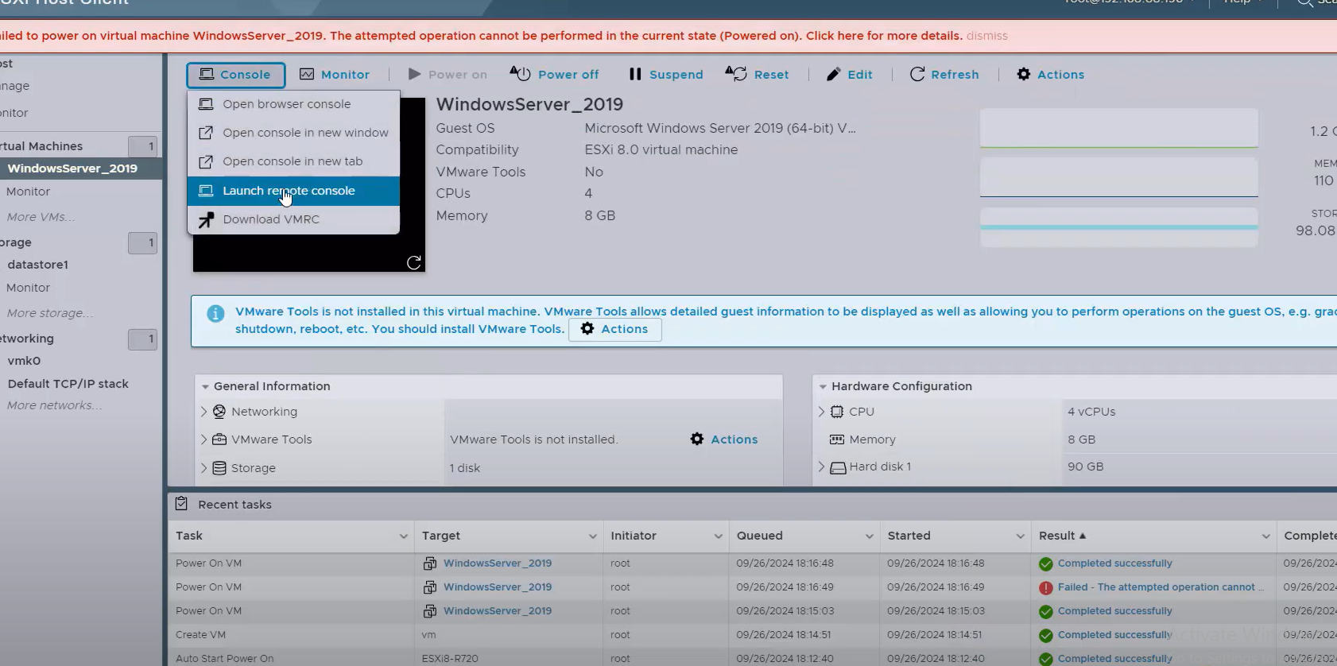Open Queued column dropdown arrow
The height and width of the screenshot is (666, 1337).
click(x=870, y=536)
